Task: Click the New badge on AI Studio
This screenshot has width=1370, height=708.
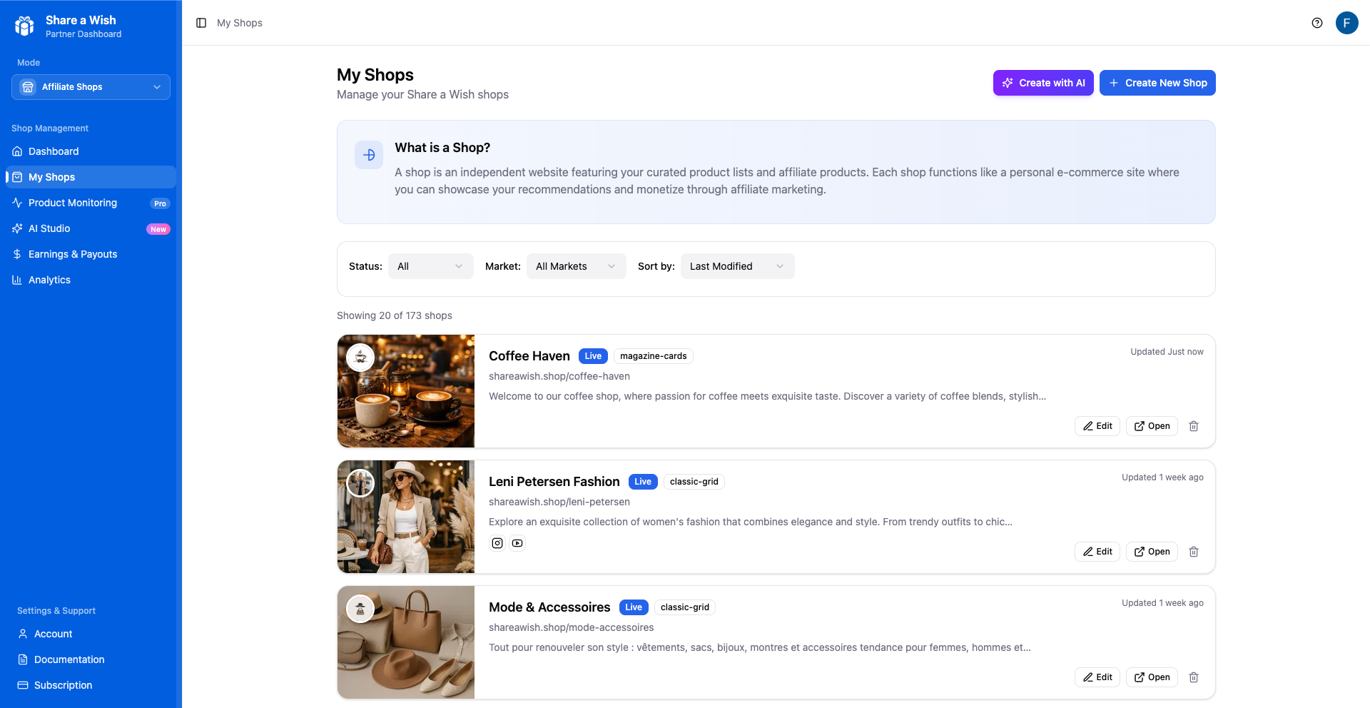Action: 158,229
